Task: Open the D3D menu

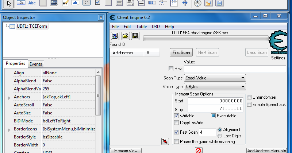Action: pos(156,27)
